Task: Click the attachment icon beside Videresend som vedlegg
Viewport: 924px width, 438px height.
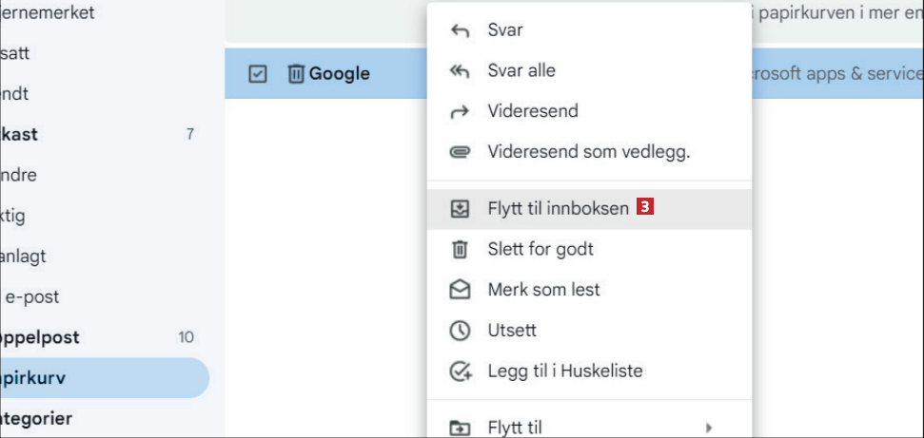Action: pyautogui.click(x=460, y=152)
